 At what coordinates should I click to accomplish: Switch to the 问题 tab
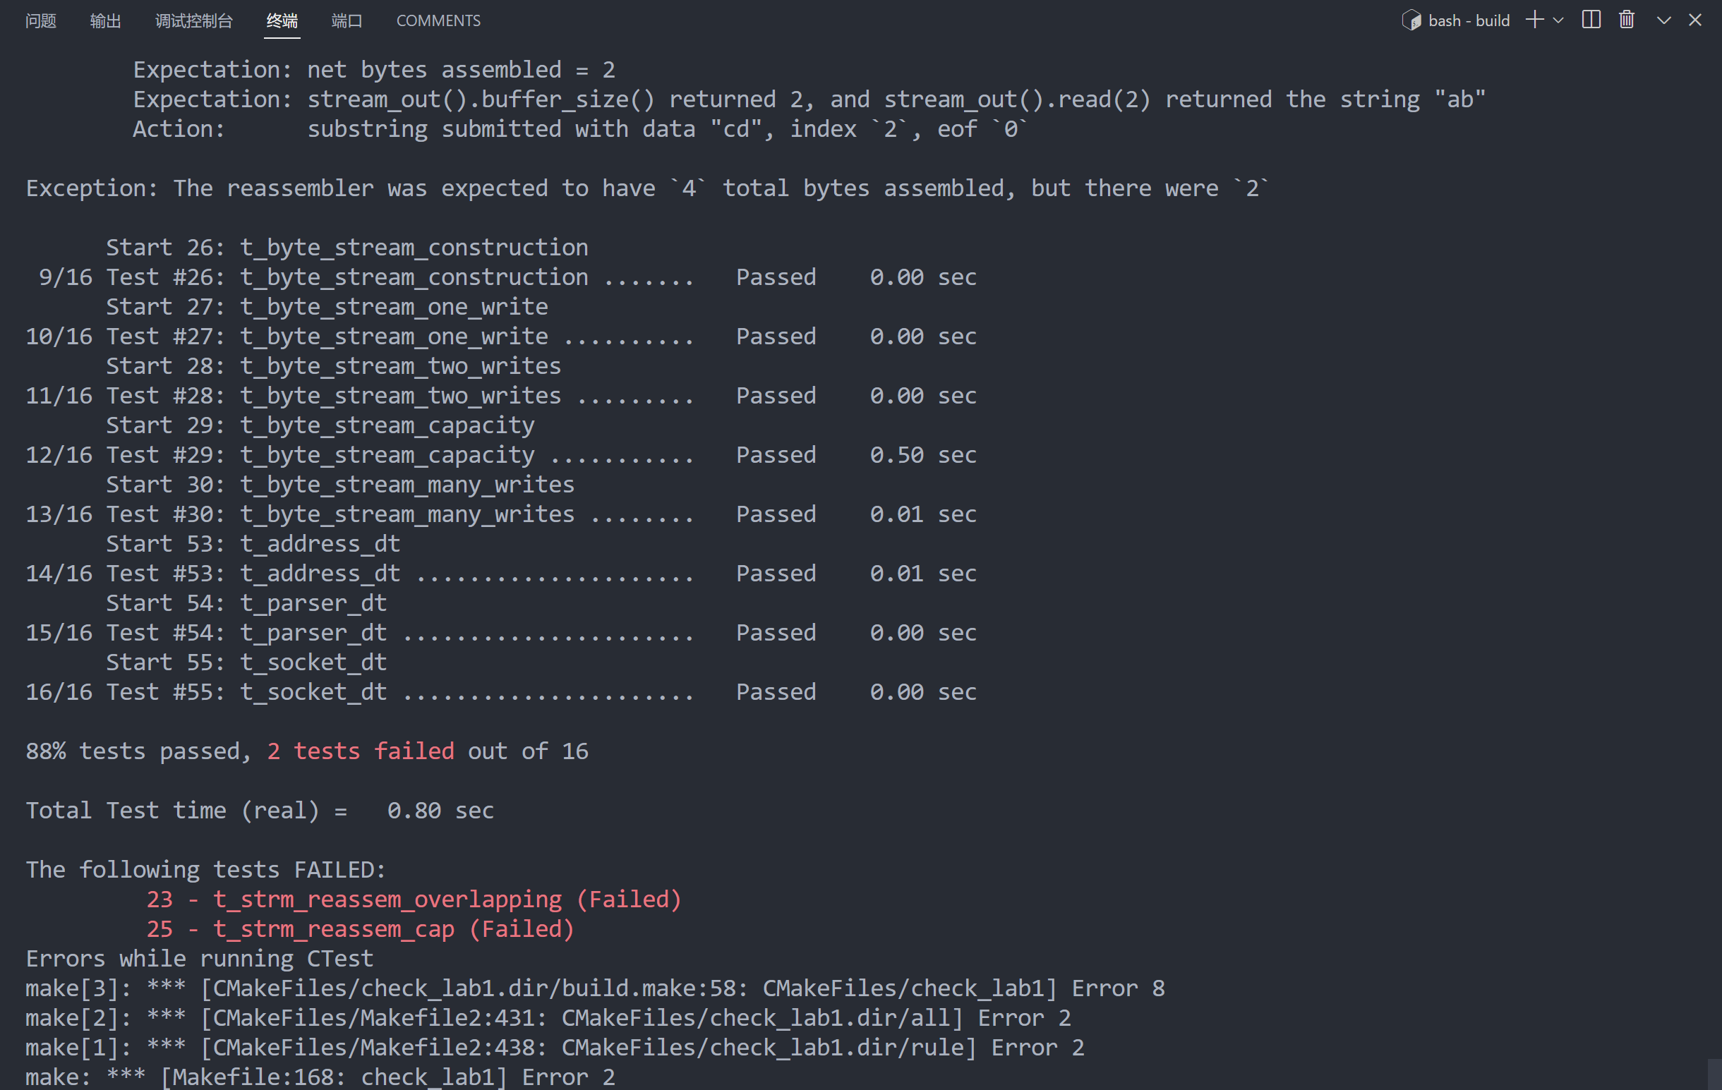pos(41,20)
